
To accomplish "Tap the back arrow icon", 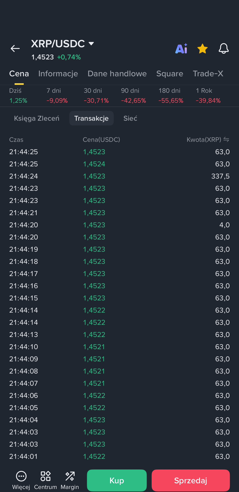I will pos(15,49).
